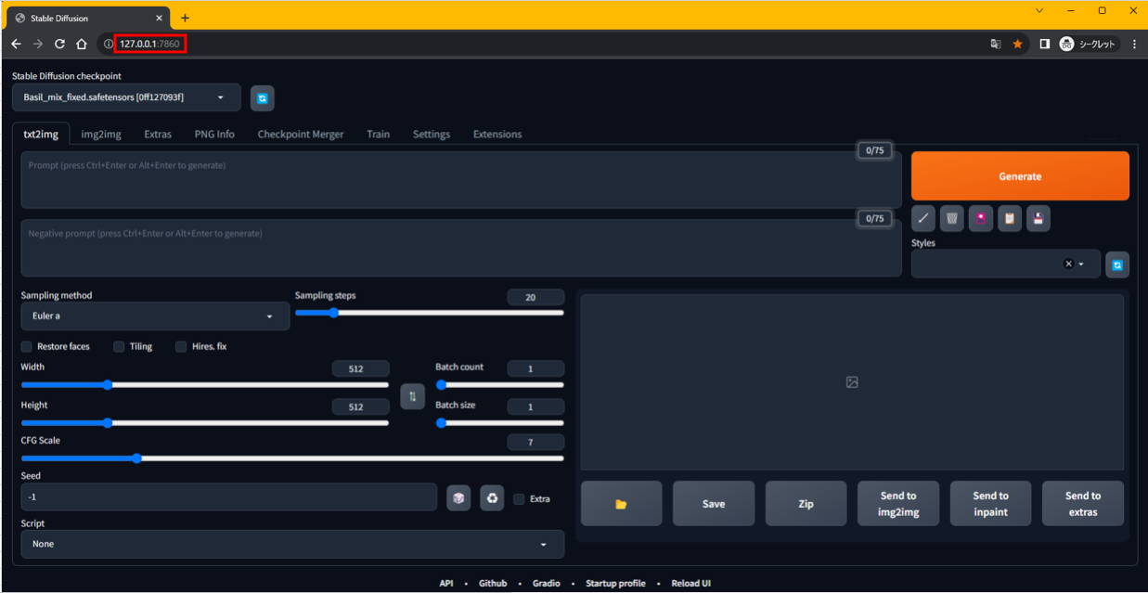Open the Sampling method dropdown
The height and width of the screenshot is (593, 1148).
pyautogui.click(x=154, y=316)
